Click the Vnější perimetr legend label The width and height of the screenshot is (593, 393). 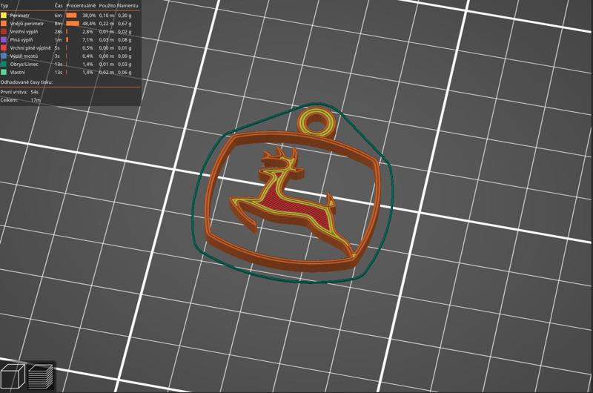[27, 24]
